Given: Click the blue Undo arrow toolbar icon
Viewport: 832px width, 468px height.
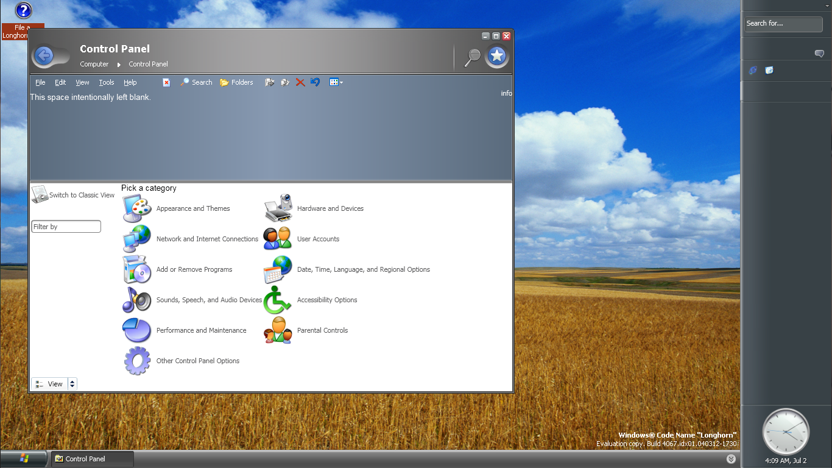Looking at the screenshot, I should (x=315, y=82).
